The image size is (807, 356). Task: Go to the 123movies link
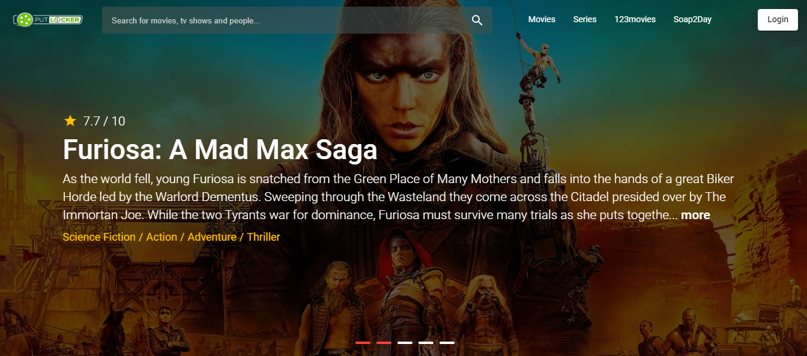[x=635, y=19]
